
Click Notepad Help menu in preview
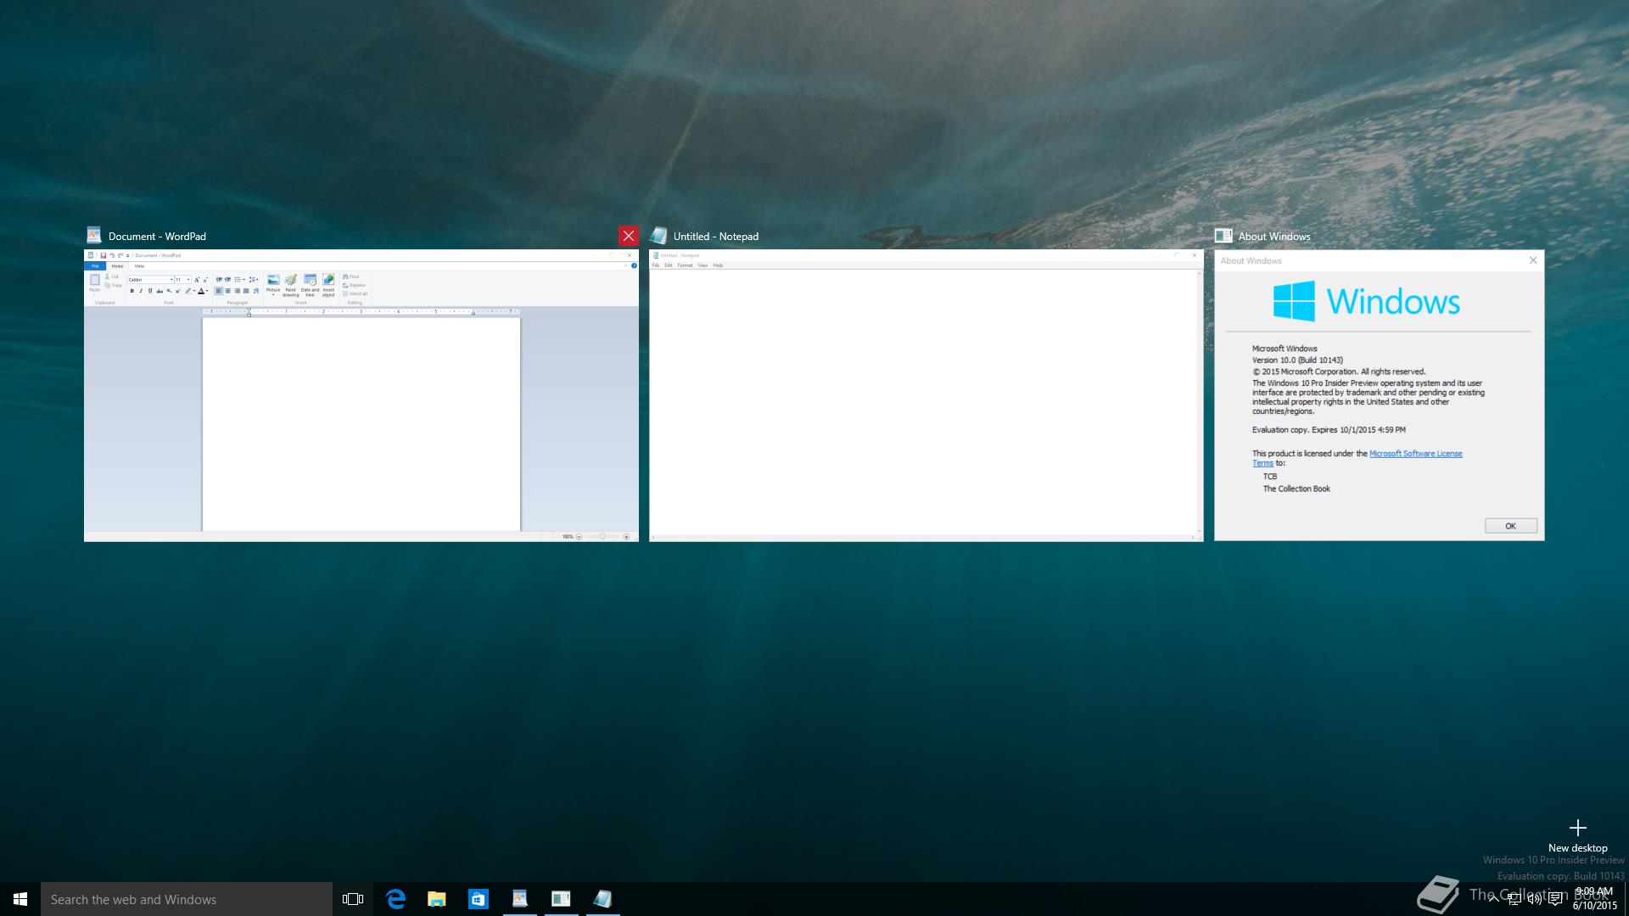tap(718, 265)
